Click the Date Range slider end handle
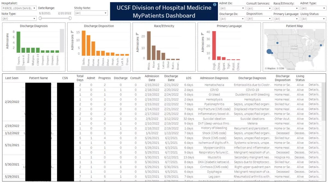328x183 pixels. point(70,18)
